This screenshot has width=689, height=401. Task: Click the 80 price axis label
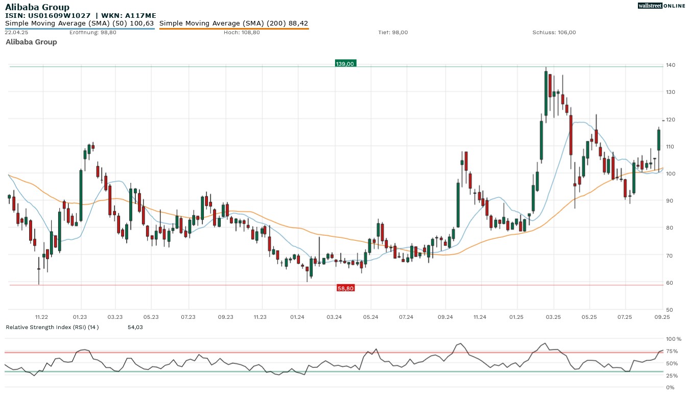pos(669,228)
